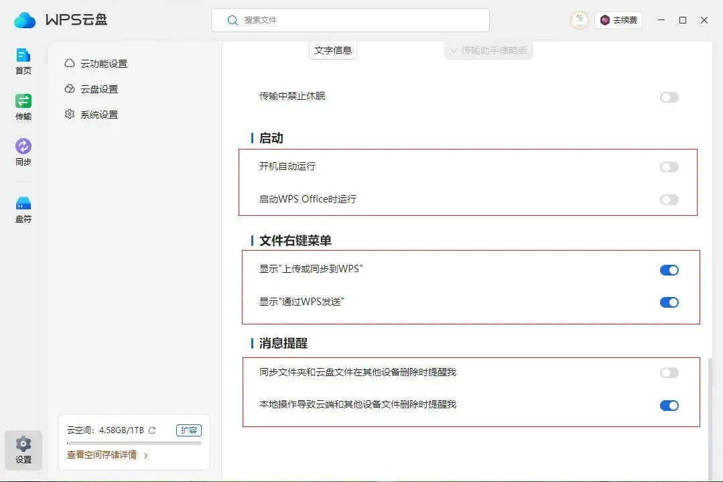Enable 同步文件夹和云盘文件在其他设备删除时提醒我 switch
The height and width of the screenshot is (482, 723).
click(x=669, y=373)
